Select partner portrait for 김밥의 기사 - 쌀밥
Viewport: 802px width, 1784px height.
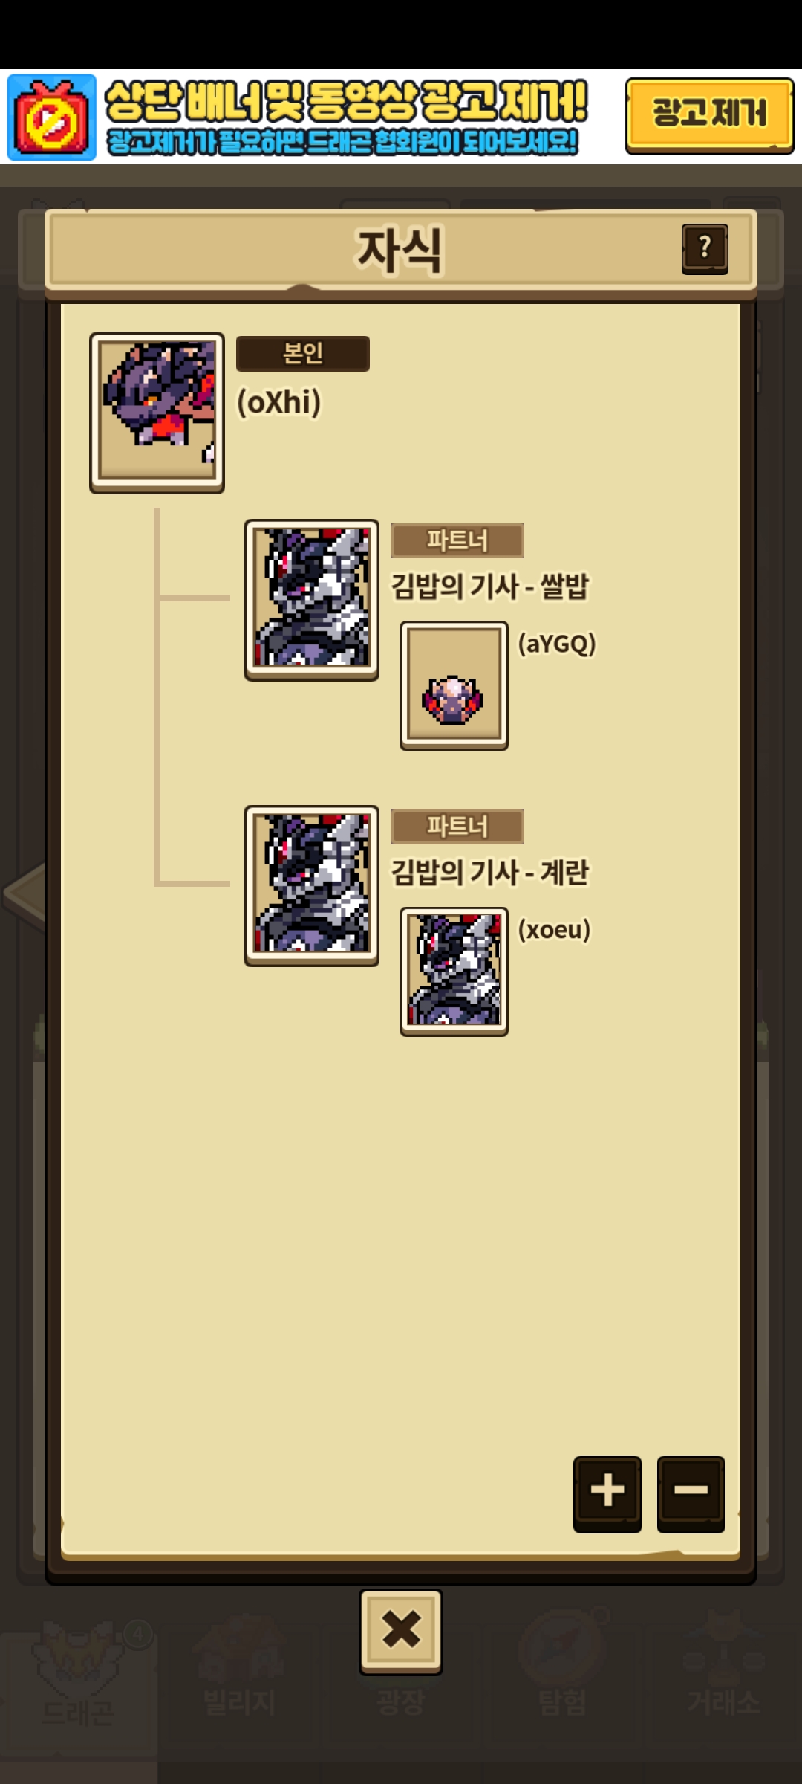[311, 600]
